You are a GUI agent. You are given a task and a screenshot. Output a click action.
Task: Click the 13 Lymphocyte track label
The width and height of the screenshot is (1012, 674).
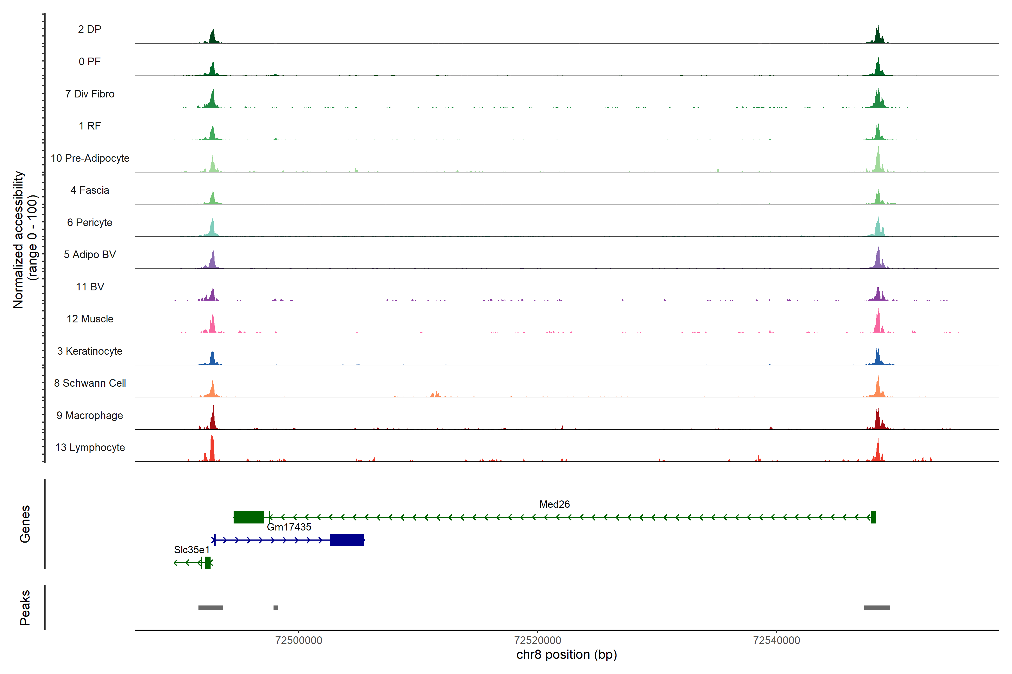coord(90,447)
